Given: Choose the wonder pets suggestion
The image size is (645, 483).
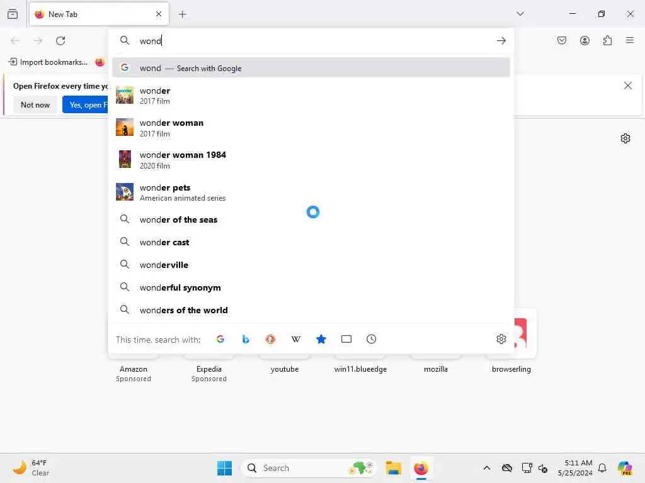Looking at the screenshot, I should tap(311, 192).
